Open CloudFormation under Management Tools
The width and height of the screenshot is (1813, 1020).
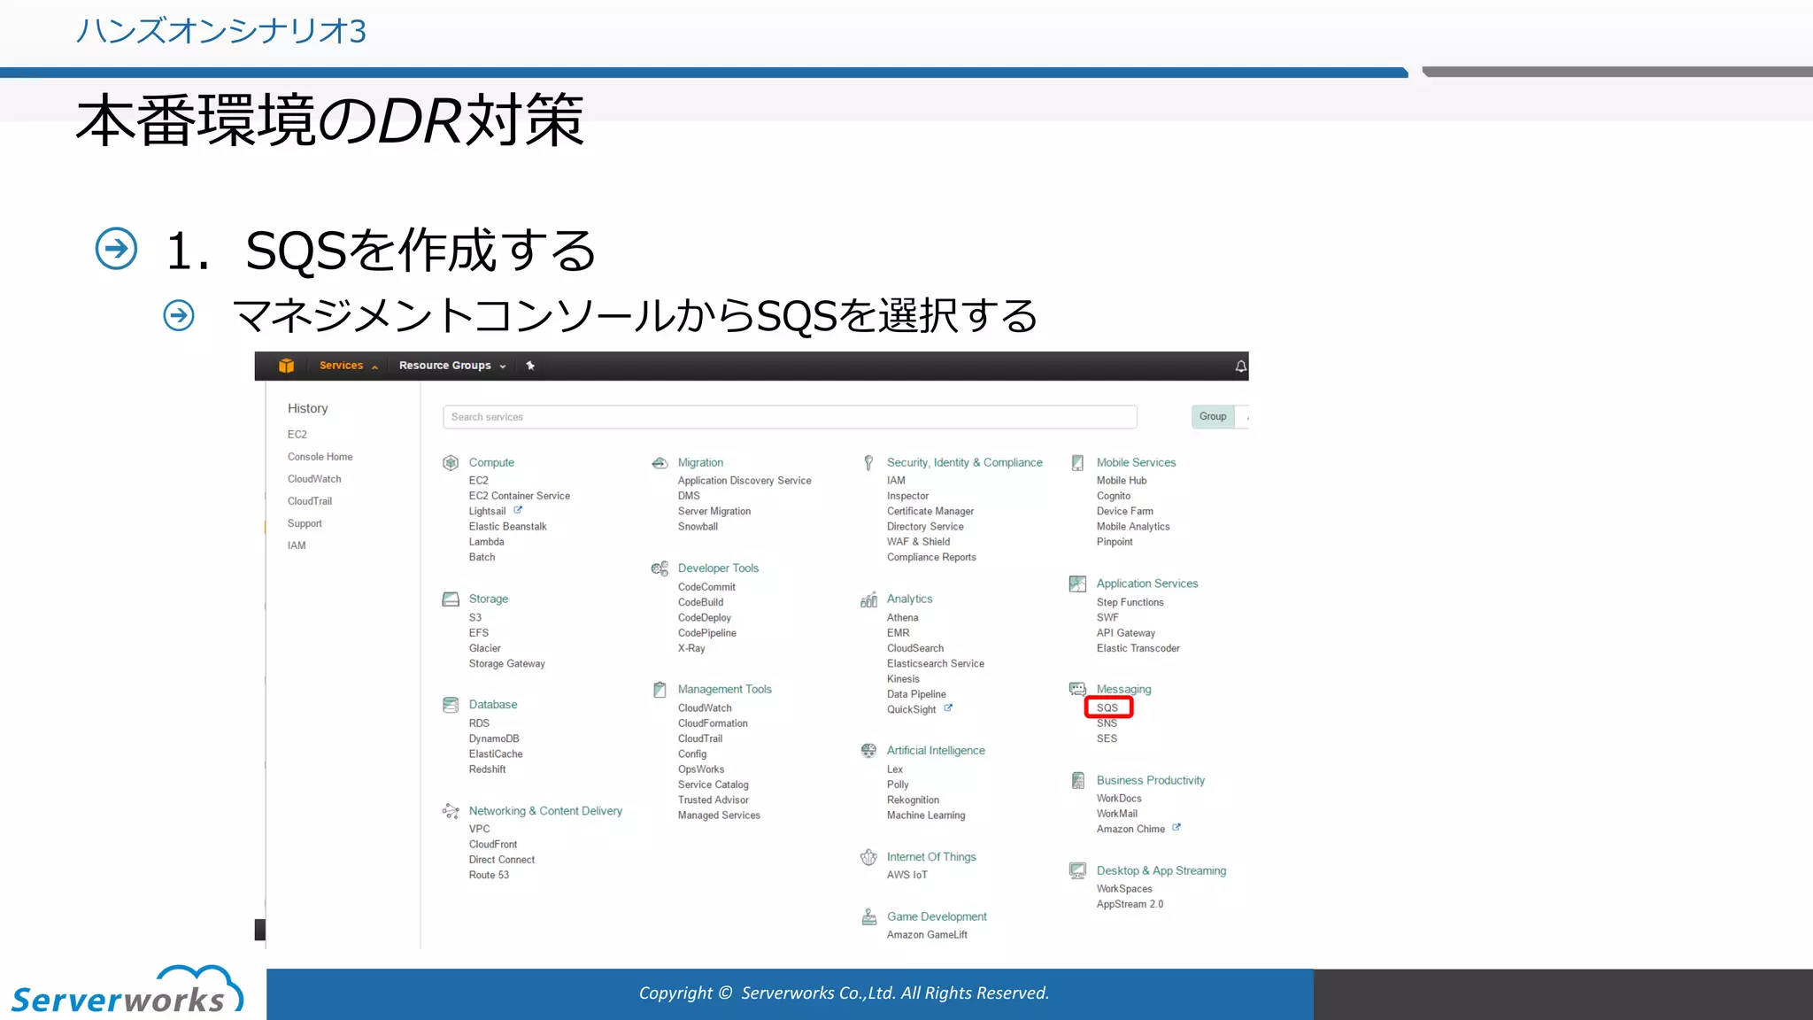point(713,723)
